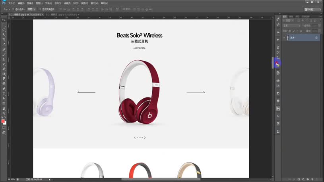The image size is (324, 182).
Task: Select the Rectangular Marquee tool
Action: [x=4, y=25]
